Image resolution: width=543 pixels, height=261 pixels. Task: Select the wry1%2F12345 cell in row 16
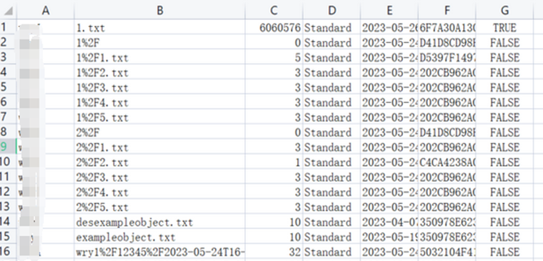click(159, 252)
